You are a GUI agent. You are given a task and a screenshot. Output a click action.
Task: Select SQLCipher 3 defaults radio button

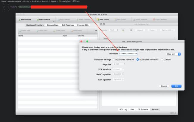tap(114, 60)
